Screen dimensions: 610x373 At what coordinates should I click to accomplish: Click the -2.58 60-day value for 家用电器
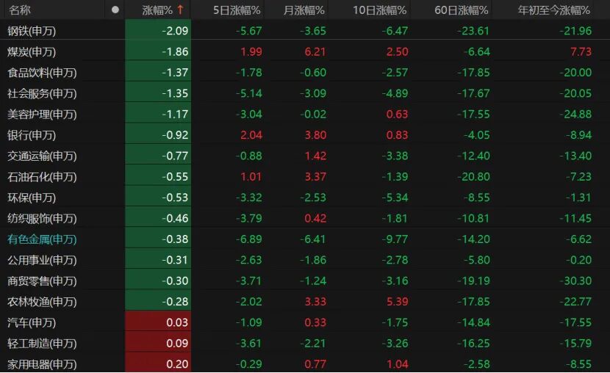[476, 364]
